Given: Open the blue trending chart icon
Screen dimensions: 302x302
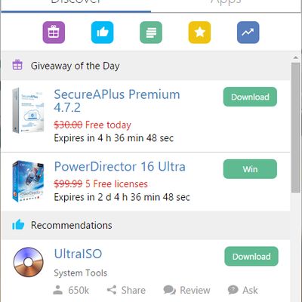Looking at the screenshot, I should [x=248, y=32].
